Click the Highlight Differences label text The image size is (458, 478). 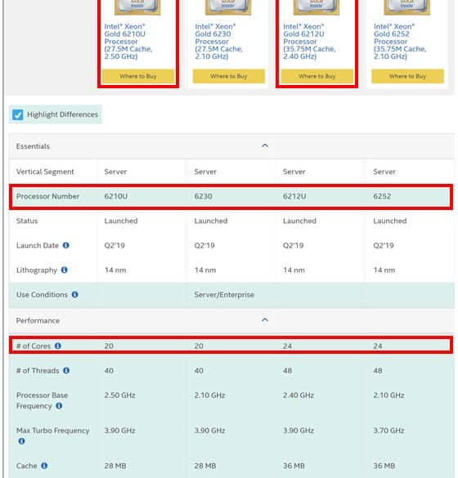(x=62, y=114)
